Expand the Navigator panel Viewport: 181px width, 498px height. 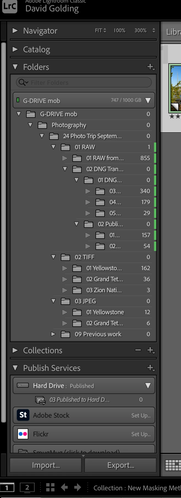coord(15,31)
